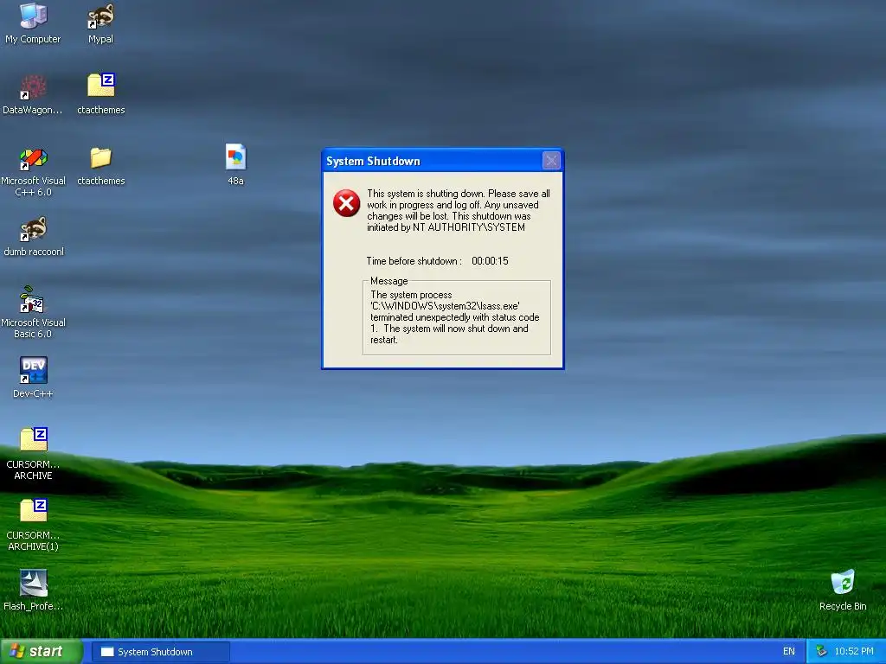Select the ctacthemes zip archive icon
Screen dimensions: 886x664
(x=101, y=86)
